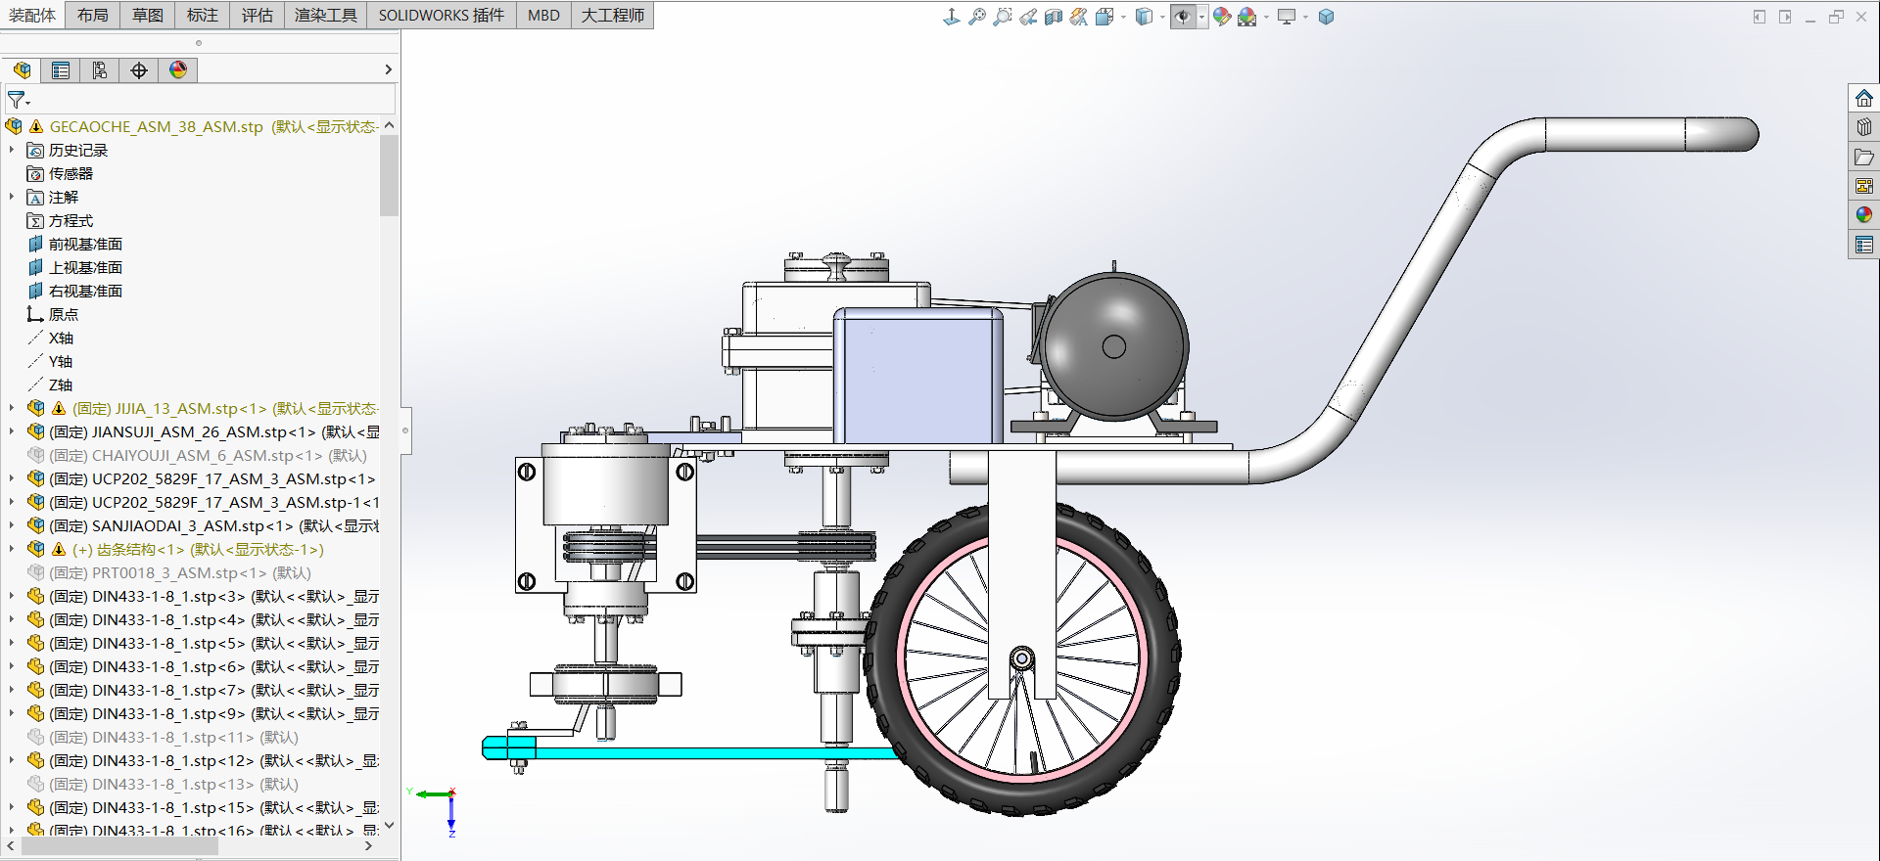Click Edit Appearance color ball icon
The image size is (1880, 861).
point(1221,17)
